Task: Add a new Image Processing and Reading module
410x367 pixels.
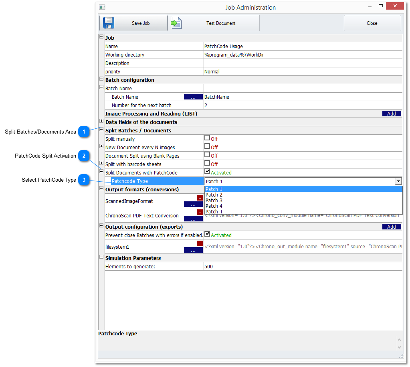Action: [392, 114]
